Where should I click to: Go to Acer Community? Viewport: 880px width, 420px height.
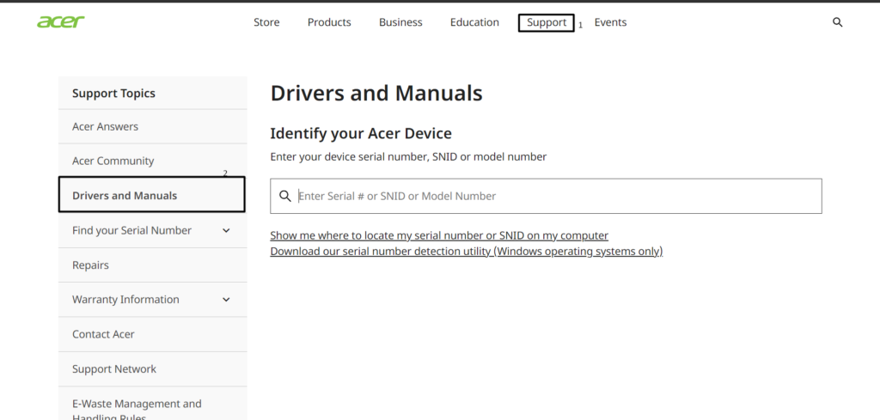pyautogui.click(x=113, y=161)
